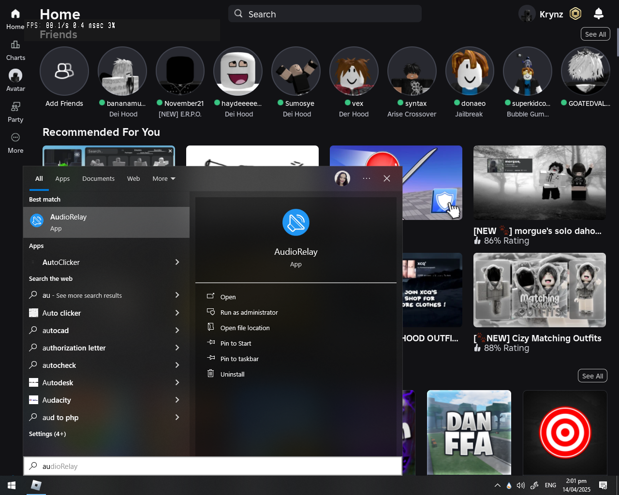Viewport: 619px width, 495px height.
Task: Click ENG language indicator in taskbar
Action: [550, 485]
